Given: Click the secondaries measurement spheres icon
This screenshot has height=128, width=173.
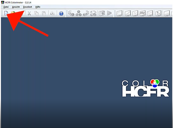Looking at the screenshot, I should pos(86,13).
